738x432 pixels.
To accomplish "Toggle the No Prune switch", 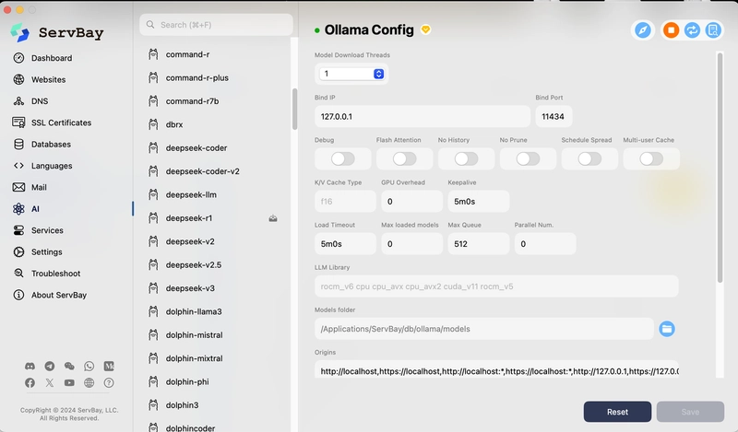I will click(x=528, y=158).
